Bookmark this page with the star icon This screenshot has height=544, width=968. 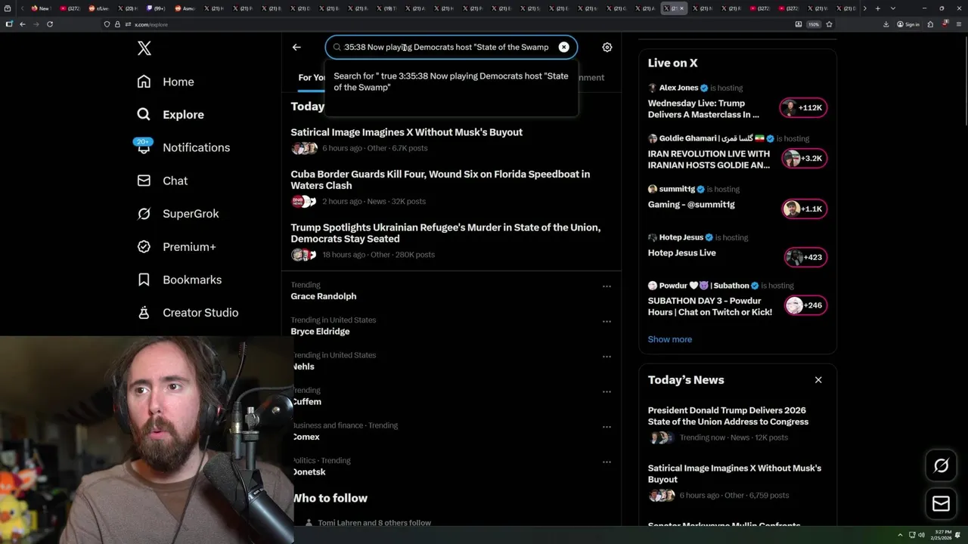coord(829,24)
